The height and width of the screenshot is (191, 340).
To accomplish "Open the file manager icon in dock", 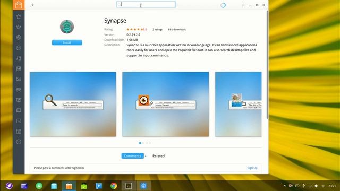I will pos(54,186).
